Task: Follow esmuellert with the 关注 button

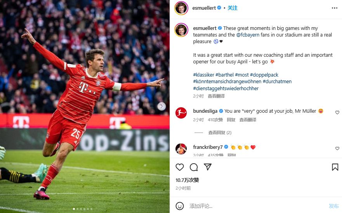Action: [x=233, y=8]
